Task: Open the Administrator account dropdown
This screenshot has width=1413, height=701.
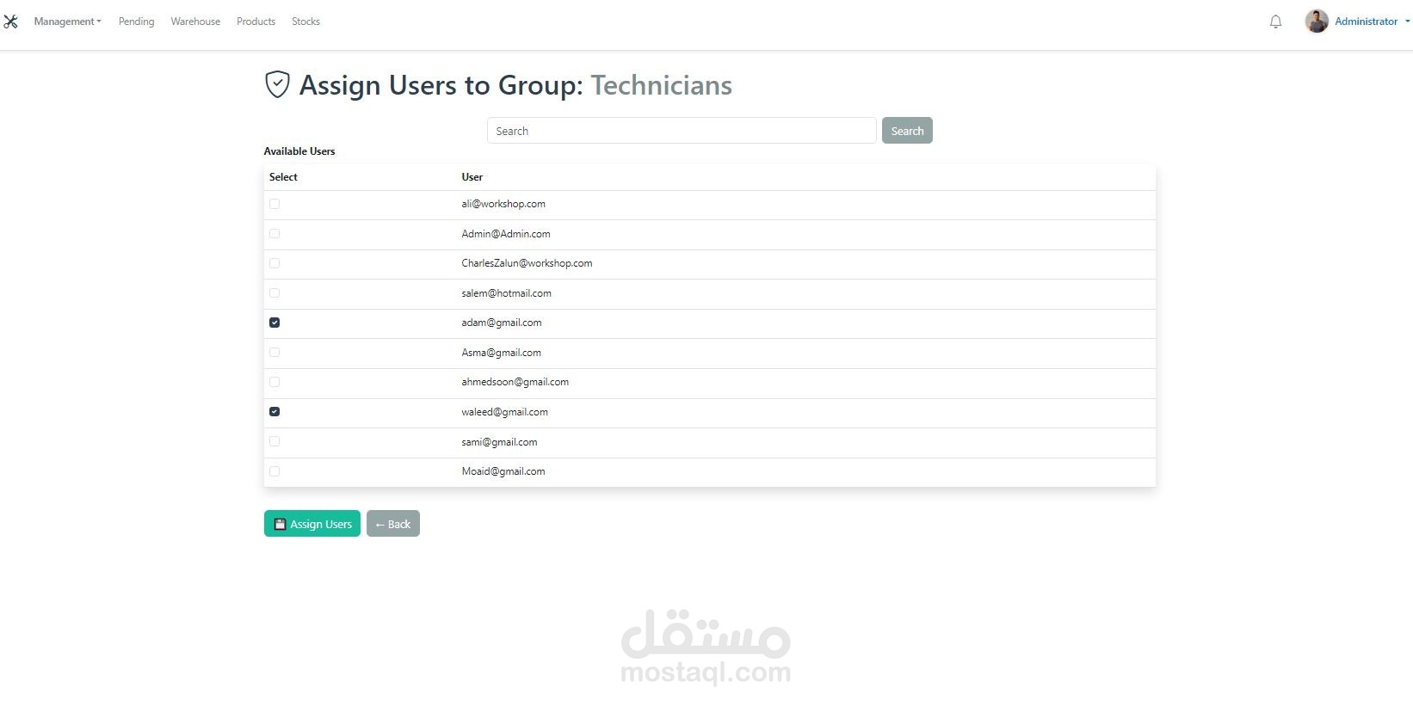Action: pyautogui.click(x=1372, y=22)
